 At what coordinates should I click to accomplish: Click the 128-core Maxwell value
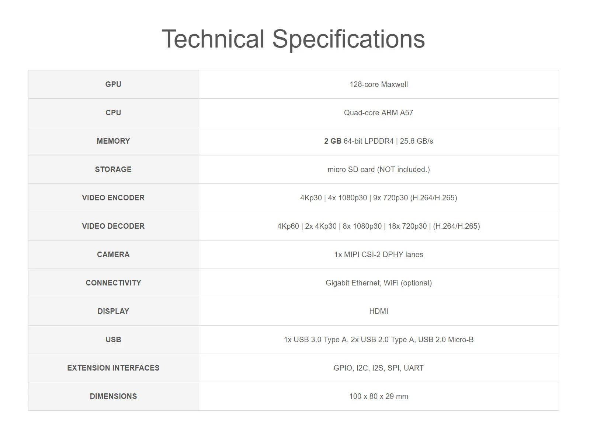coord(379,84)
